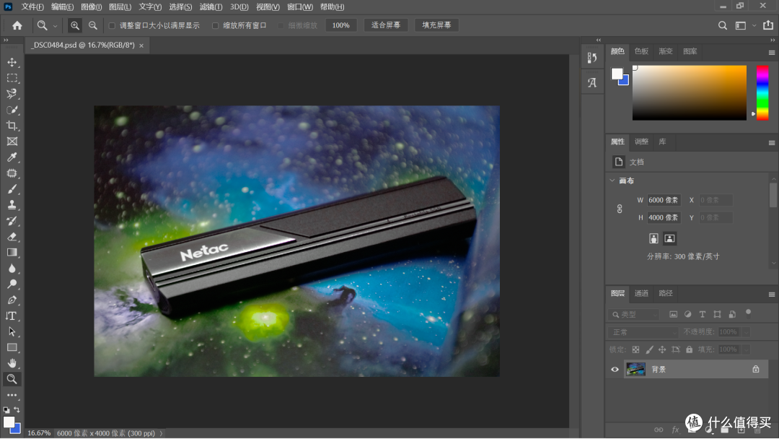Screen dimensions: 779x439
Task: Open the 文件(F) menu
Action: coord(32,7)
